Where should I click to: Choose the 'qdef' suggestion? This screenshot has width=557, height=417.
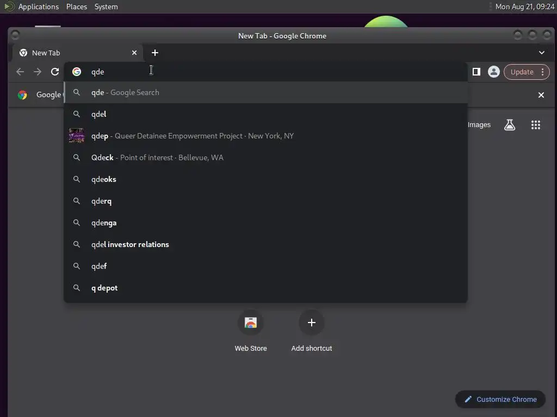(x=265, y=266)
